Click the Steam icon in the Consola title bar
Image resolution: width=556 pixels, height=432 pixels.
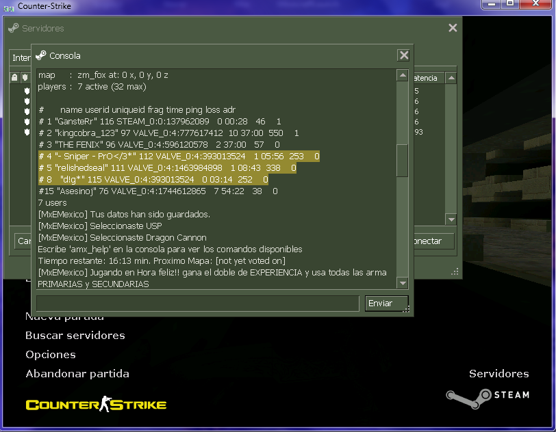41,55
